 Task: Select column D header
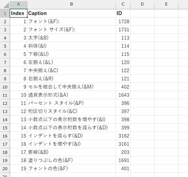click(142, 5)
